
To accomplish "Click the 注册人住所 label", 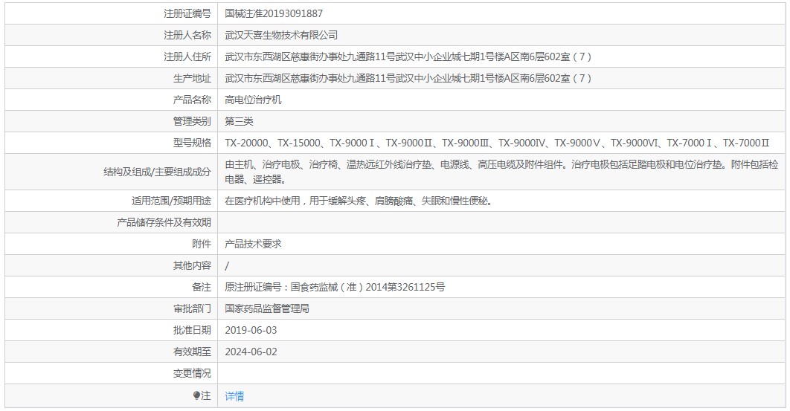I will click(x=187, y=57).
